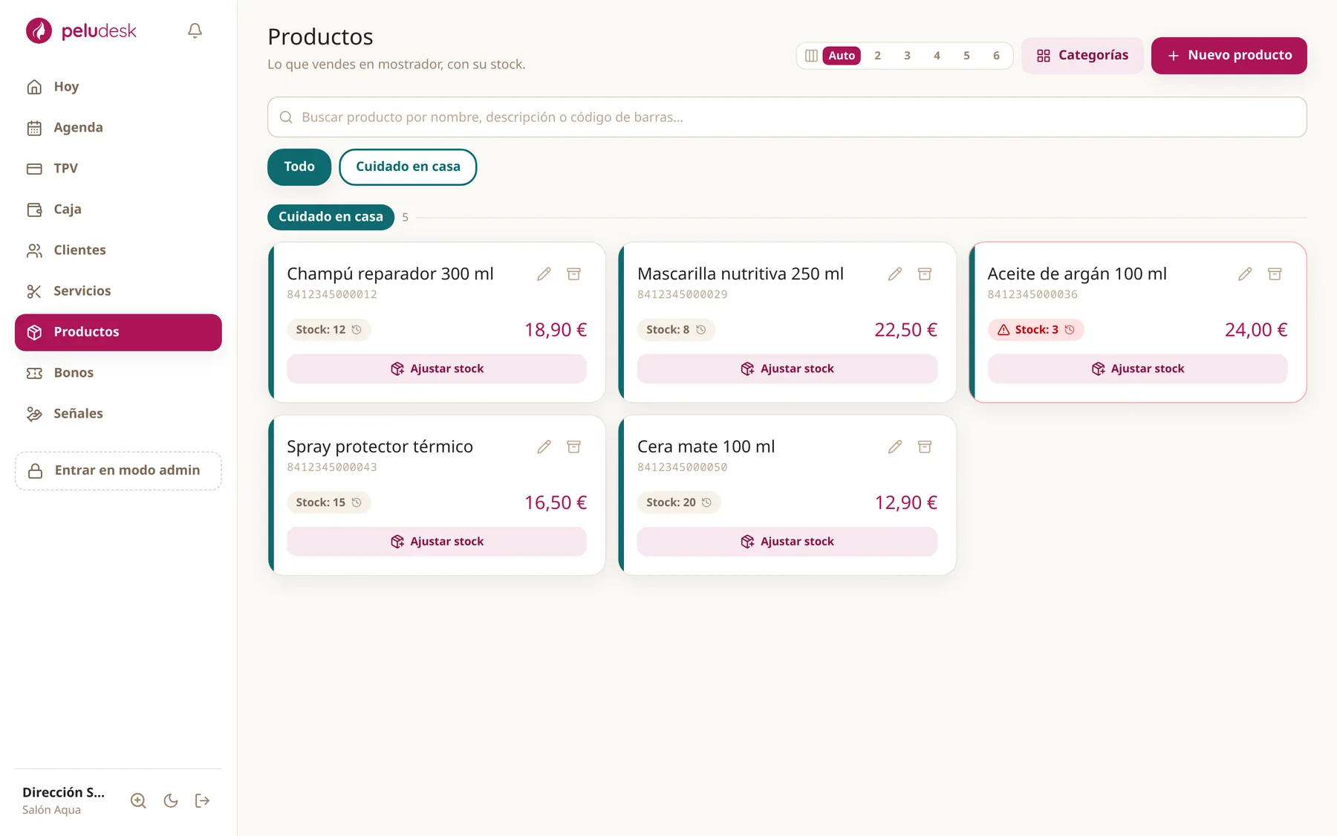
Task: Edit Cera mate 100 ml product
Action: [x=895, y=447]
